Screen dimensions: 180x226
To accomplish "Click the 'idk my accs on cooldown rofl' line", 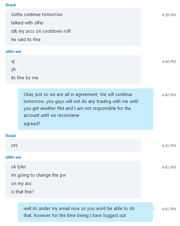I will tap(41, 31).
